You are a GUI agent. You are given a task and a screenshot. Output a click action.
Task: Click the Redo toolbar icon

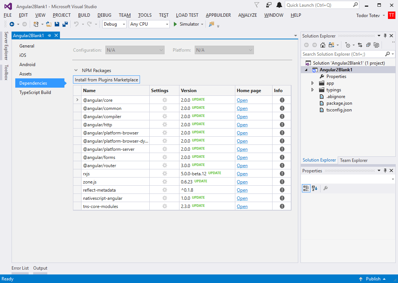pyautogui.click(x=89, y=24)
